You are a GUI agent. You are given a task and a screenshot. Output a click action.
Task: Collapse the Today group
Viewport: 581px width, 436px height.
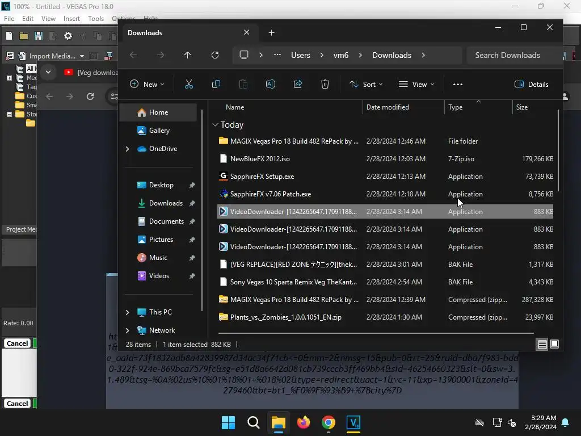tap(215, 125)
